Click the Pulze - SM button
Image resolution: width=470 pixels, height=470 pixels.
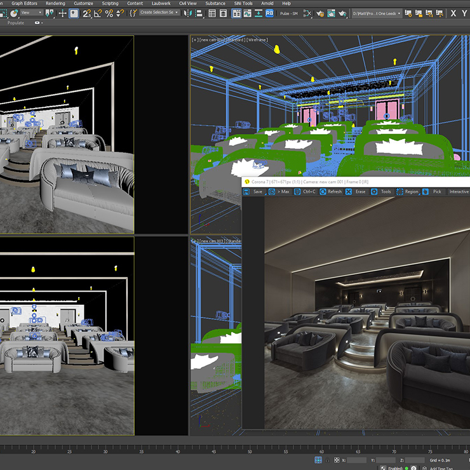tap(289, 13)
